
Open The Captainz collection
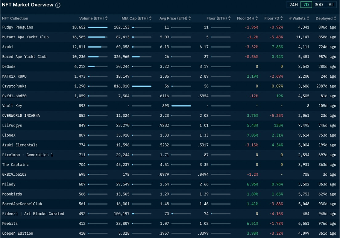[x=15, y=165]
